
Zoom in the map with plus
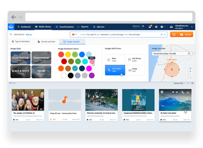tap(190, 72)
